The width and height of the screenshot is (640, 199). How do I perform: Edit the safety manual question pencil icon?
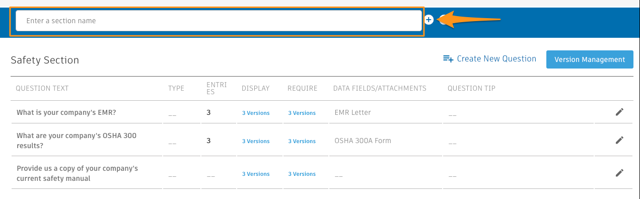pyautogui.click(x=619, y=173)
